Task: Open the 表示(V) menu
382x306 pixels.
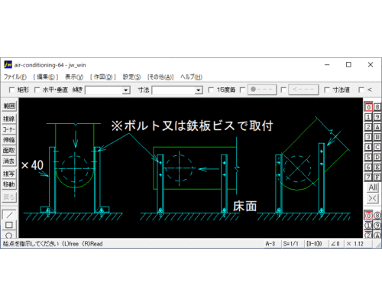Action: pyautogui.click(x=74, y=77)
